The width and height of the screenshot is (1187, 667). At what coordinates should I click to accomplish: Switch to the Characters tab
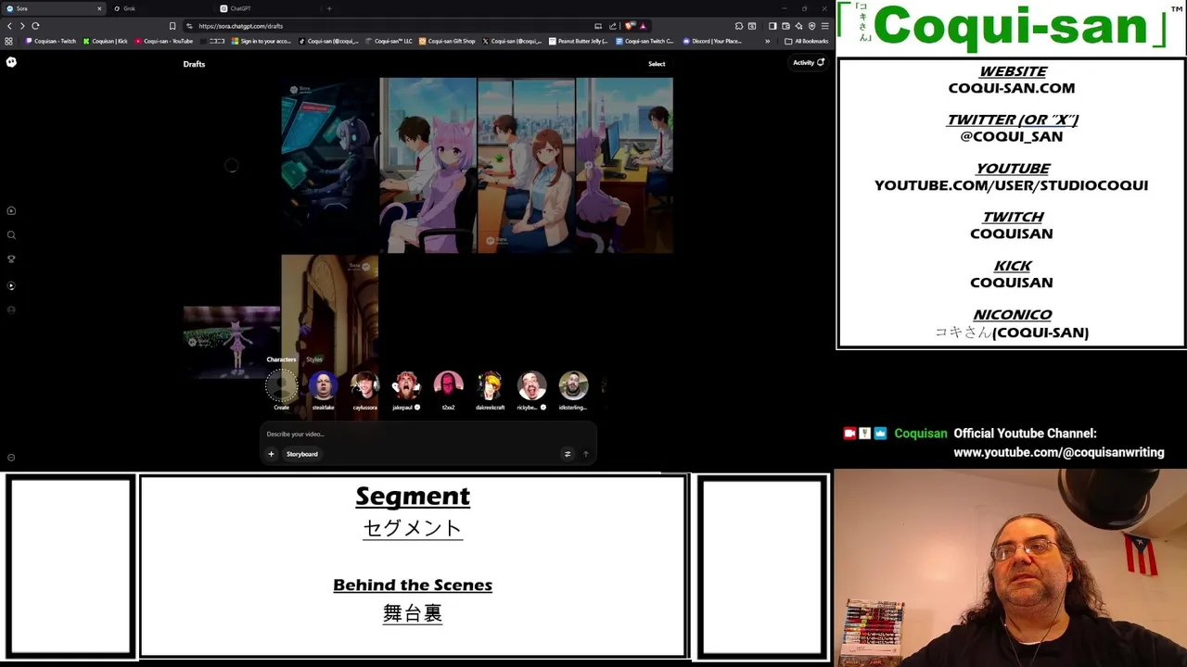(281, 359)
